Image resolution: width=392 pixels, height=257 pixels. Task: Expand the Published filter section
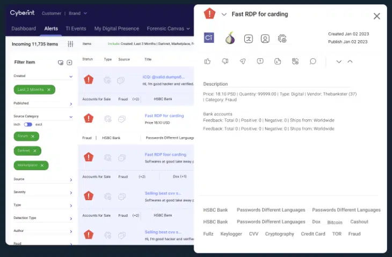pyautogui.click(x=71, y=104)
